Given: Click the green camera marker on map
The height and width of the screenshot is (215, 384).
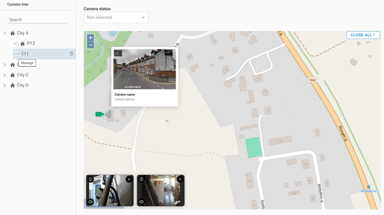Looking at the screenshot, I should [x=99, y=114].
